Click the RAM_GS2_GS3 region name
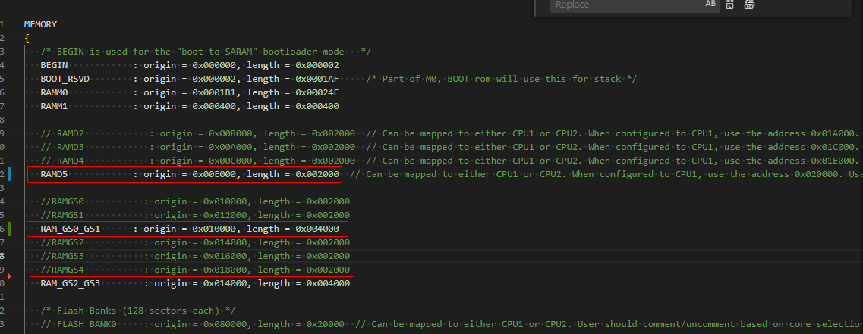The width and height of the screenshot is (863, 334). [71, 283]
